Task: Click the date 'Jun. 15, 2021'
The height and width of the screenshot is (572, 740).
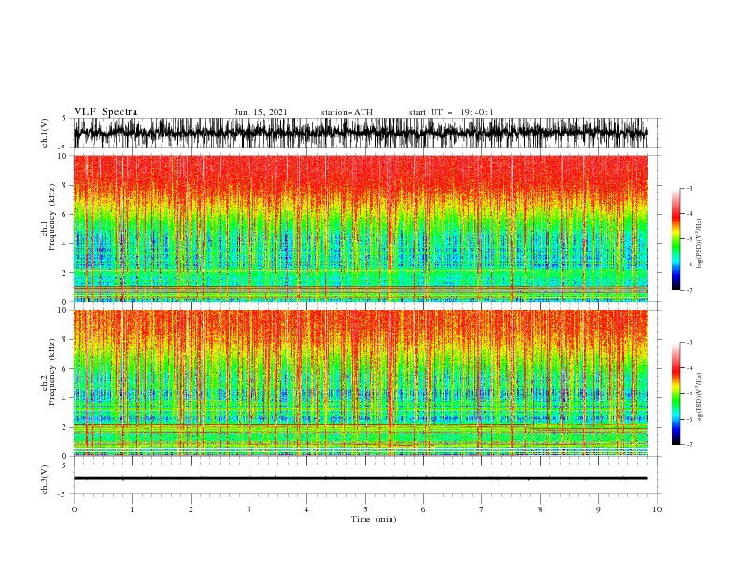Action: point(261,112)
